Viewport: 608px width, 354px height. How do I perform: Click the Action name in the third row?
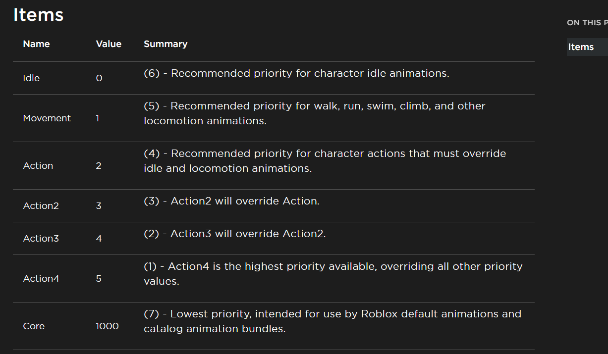pos(38,166)
